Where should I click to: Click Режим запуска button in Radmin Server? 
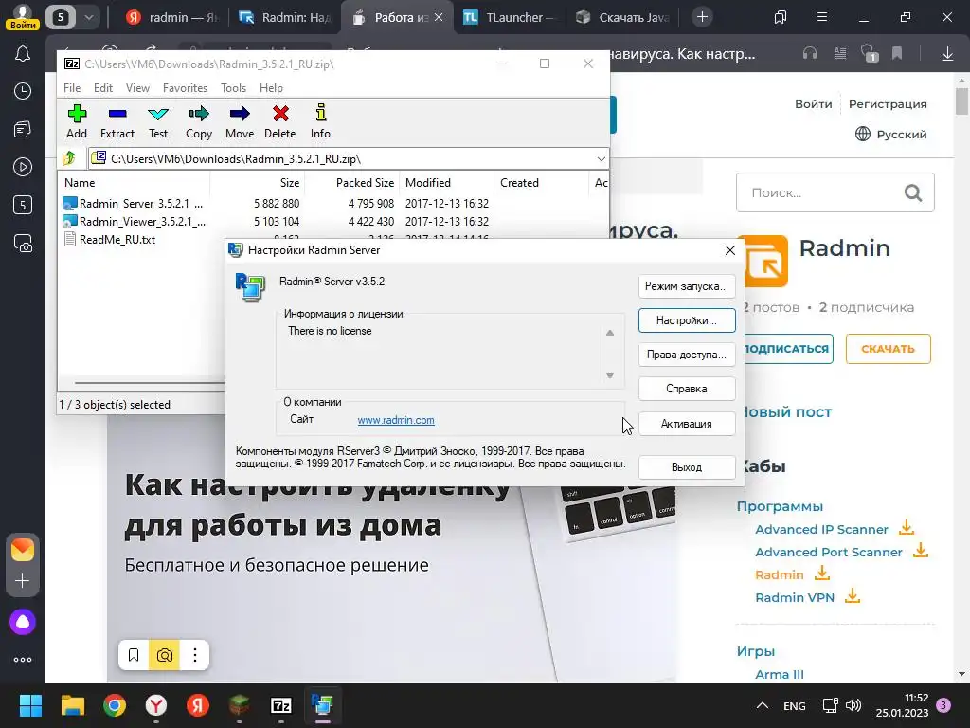[687, 286]
